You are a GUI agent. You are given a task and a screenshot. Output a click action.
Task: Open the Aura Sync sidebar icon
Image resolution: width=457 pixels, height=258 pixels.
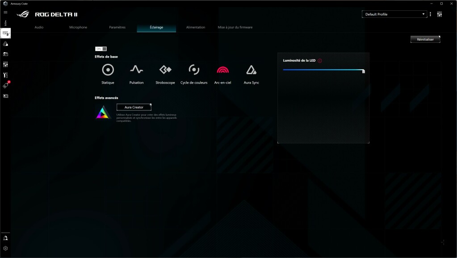point(5,44)
